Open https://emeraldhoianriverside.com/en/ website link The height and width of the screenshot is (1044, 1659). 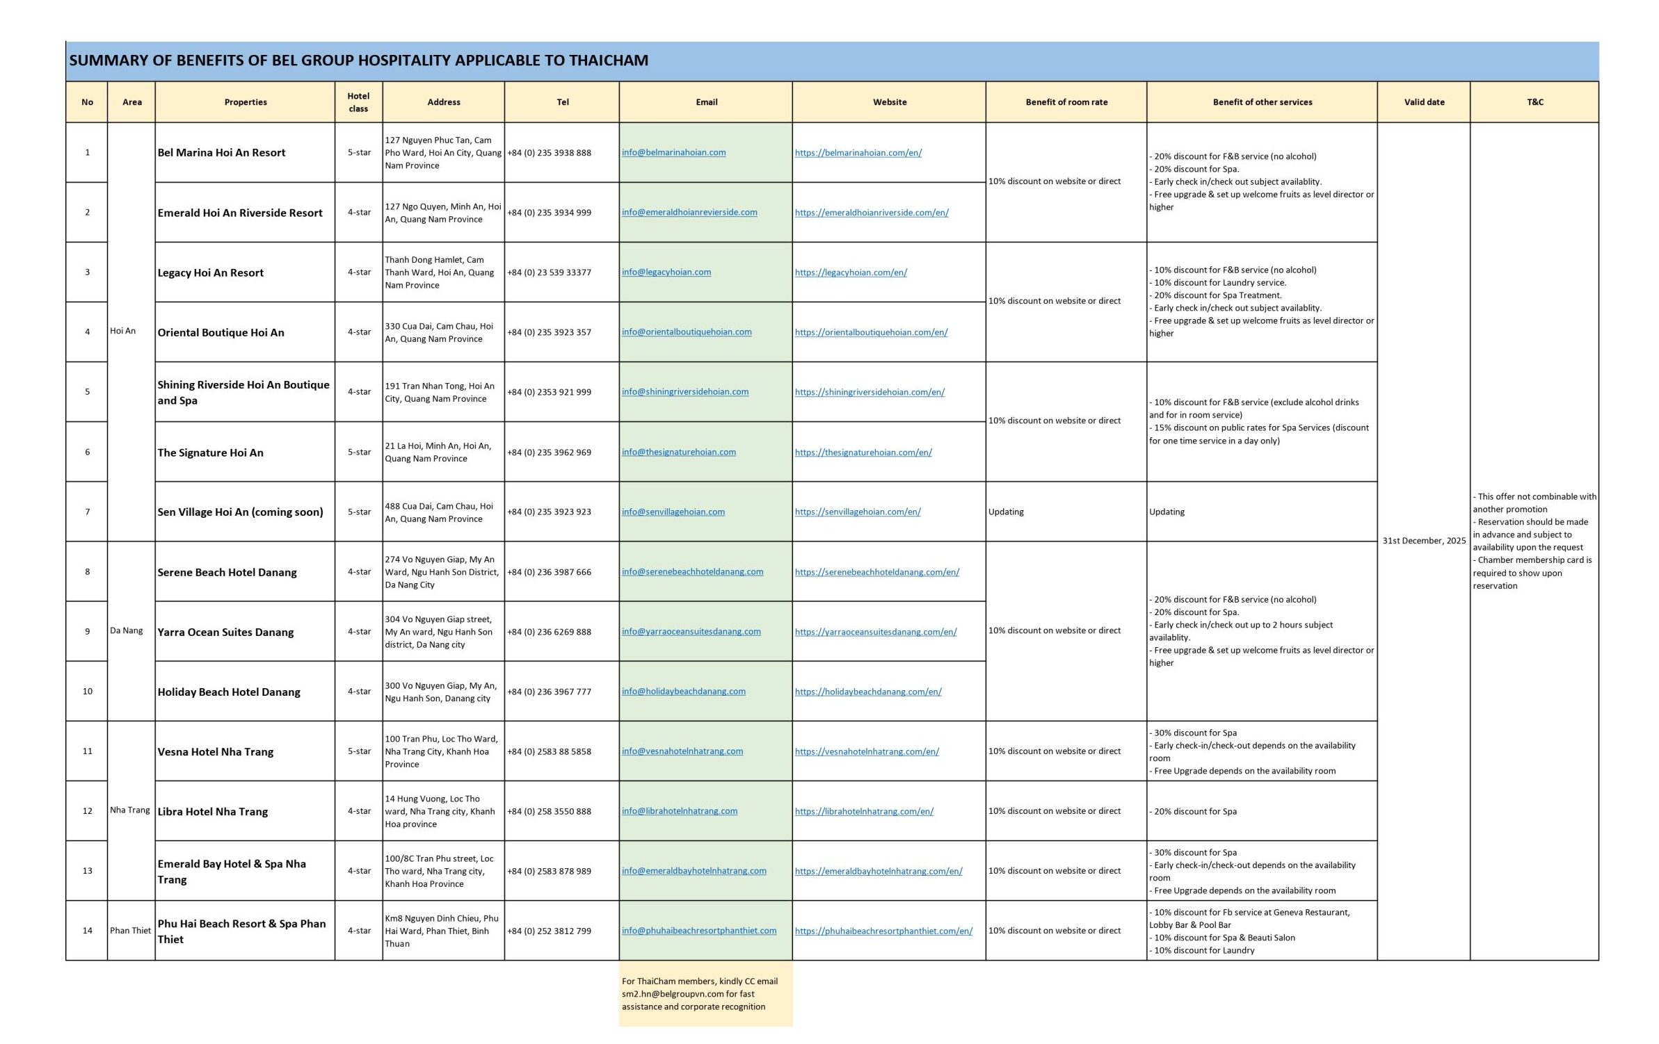[x=872, y=213]
